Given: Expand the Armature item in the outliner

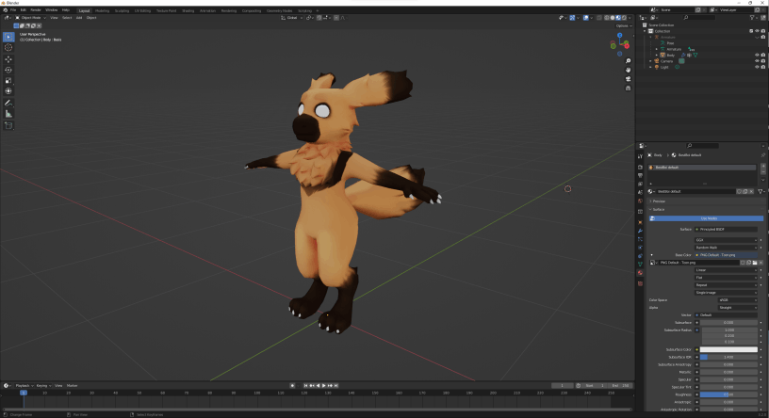Looking at the screenshot, I should coord(654,49).
